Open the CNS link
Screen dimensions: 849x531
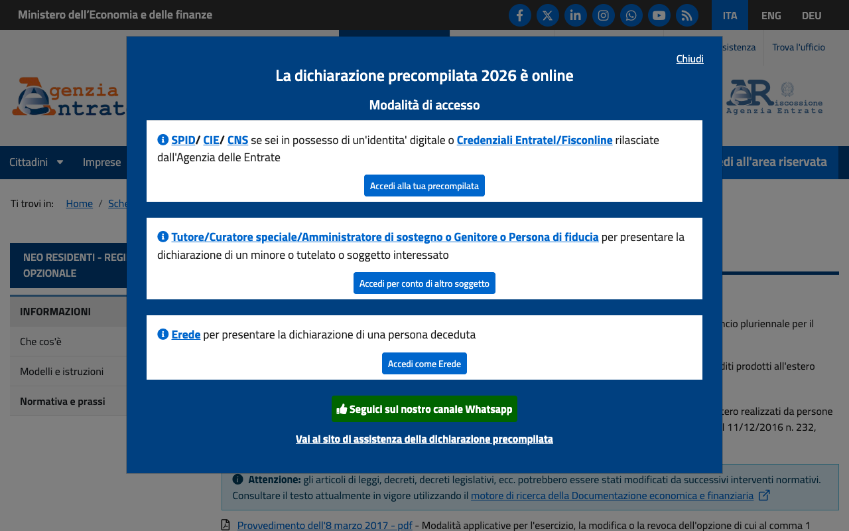(x=237, y=140)
